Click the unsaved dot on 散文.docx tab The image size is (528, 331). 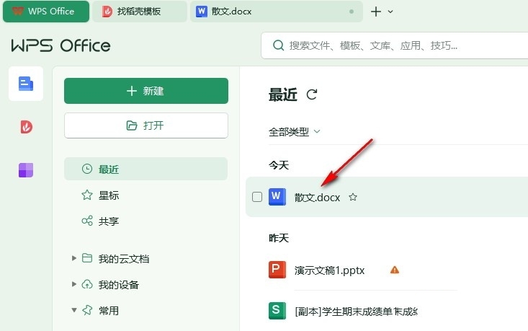point(352,12)
